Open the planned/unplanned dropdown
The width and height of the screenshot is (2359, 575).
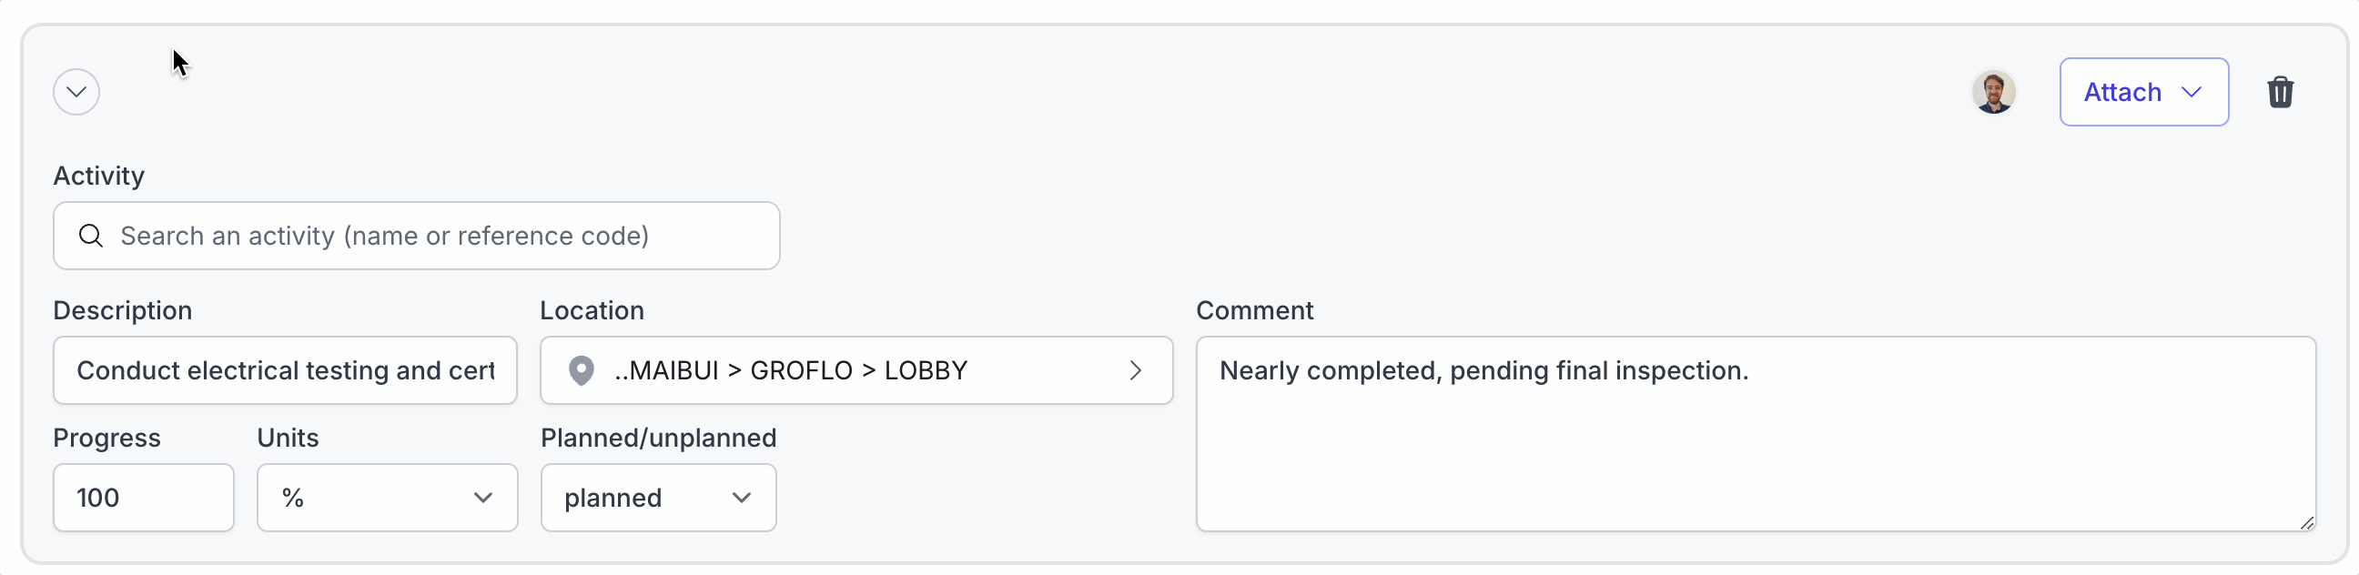(x=658, y=498)
